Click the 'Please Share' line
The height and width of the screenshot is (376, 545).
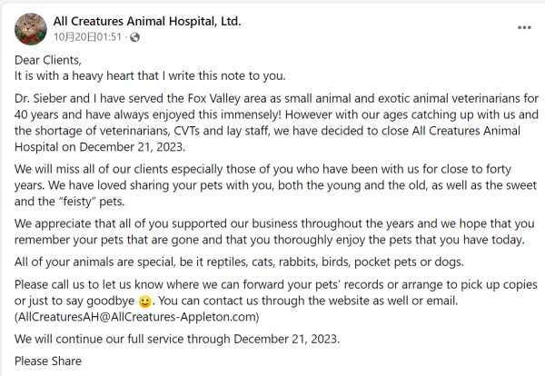pos(48,361)
